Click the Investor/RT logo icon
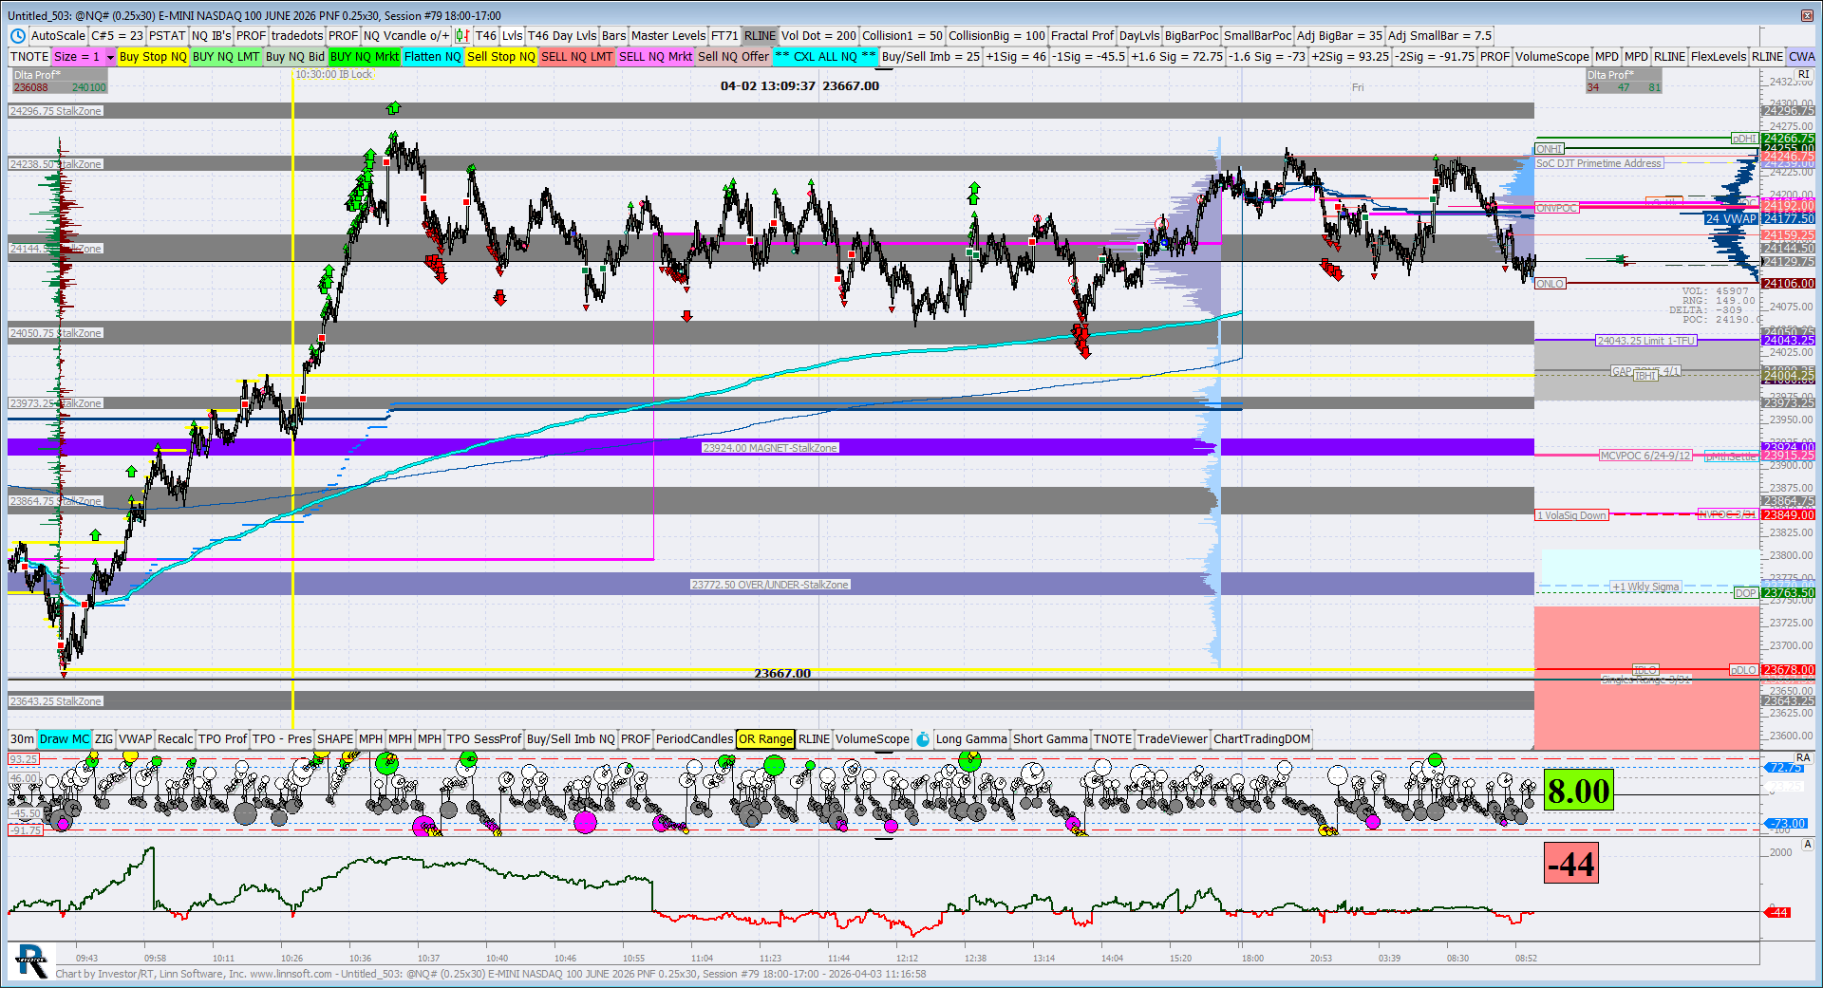Image resolution: width=1823 pixels, height=988 pixels. click(31, 960)
